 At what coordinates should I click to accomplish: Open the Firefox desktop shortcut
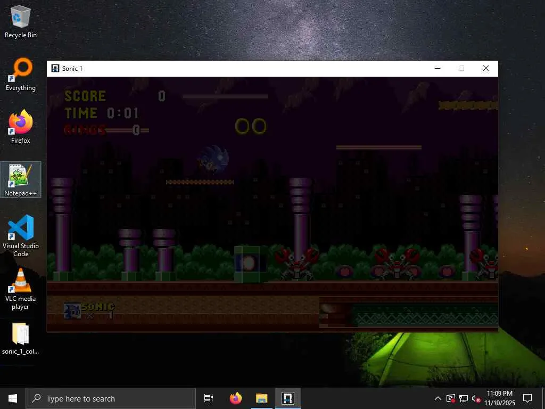coord(21,127)
